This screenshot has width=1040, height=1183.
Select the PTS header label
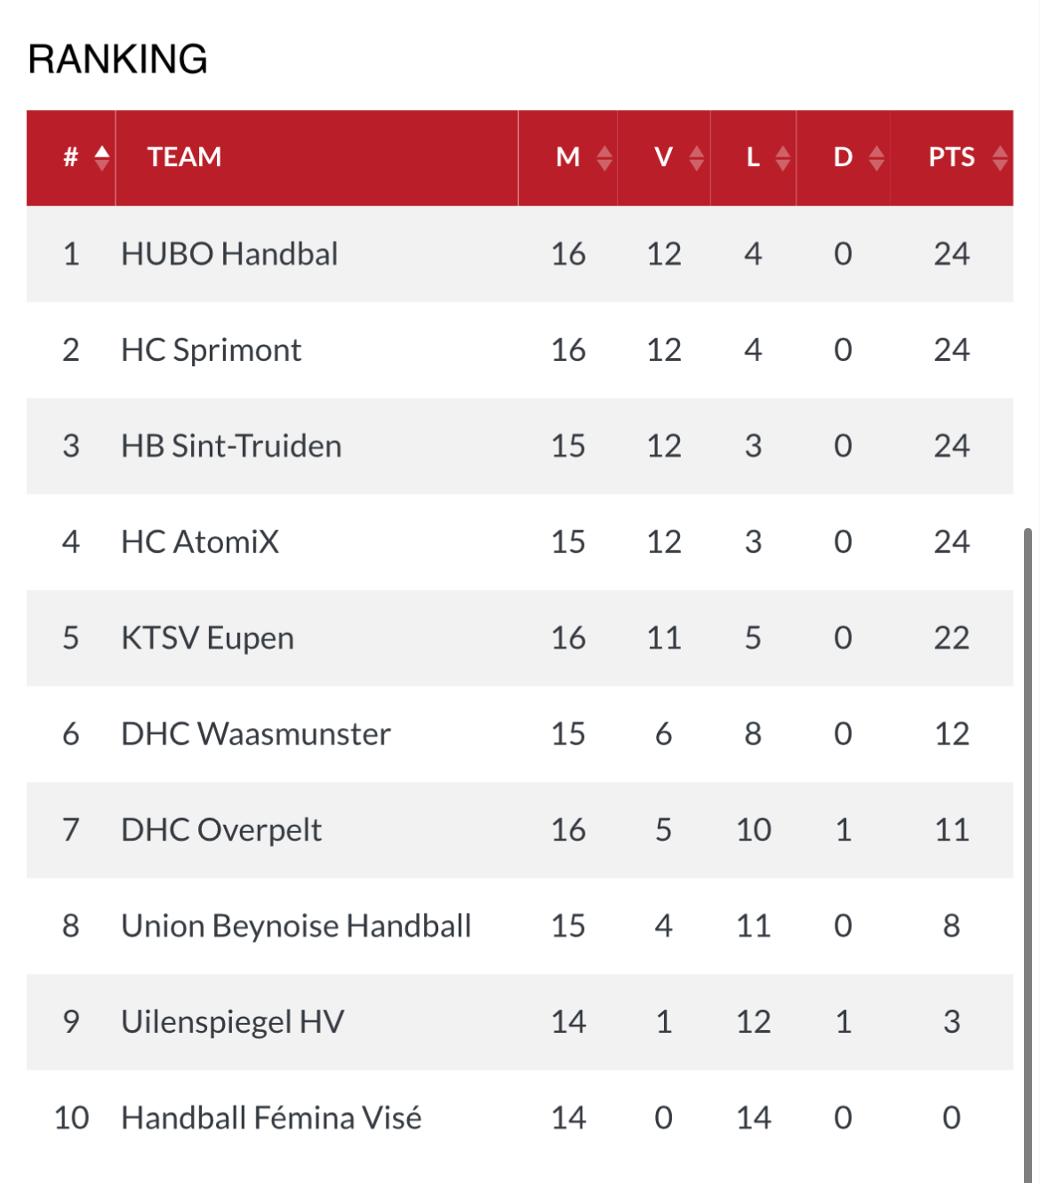951,157
